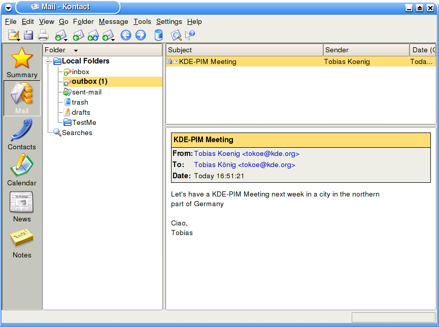439x327 pixels.
Task: Open Contacts from the sidebar
Action: pyautogui.click(x=22, y=134)
